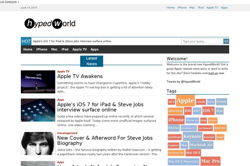The image size is (250, 166).
Task: Select the Mac OS X Mavericks tag
Action: pyautogui.click(x=183, y=161)
